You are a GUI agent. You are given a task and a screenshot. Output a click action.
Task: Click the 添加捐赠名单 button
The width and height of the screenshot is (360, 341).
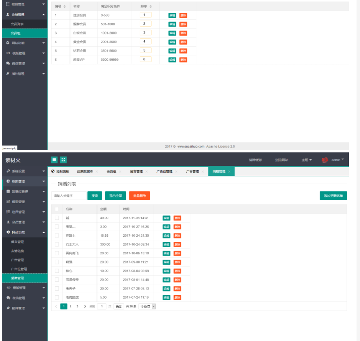(x=333, y=196)
